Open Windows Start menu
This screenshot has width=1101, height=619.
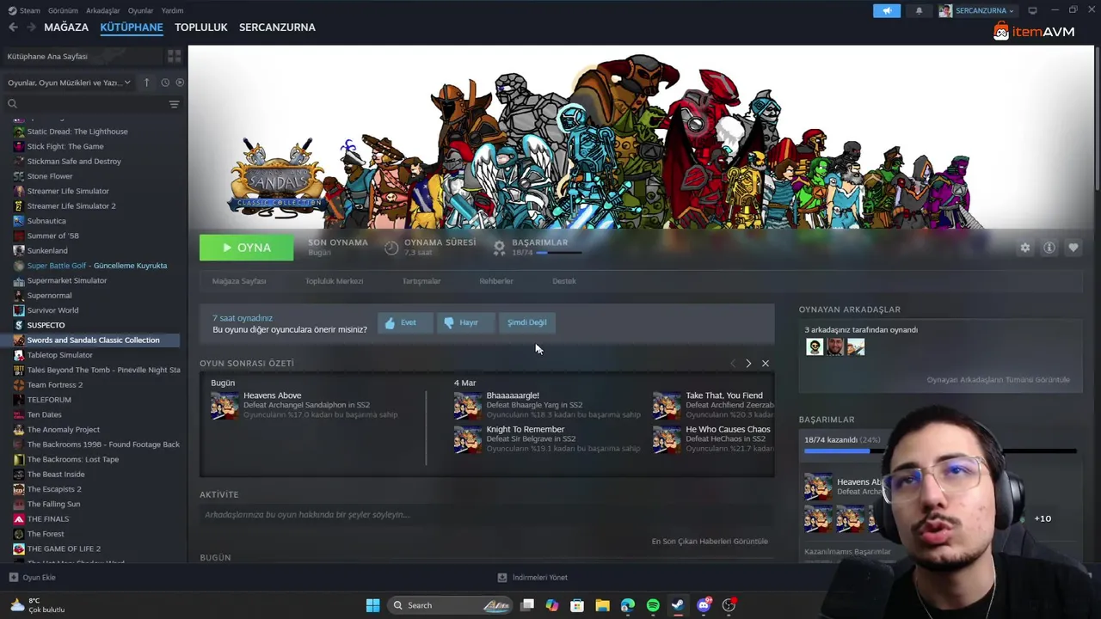tap(372, 605)
